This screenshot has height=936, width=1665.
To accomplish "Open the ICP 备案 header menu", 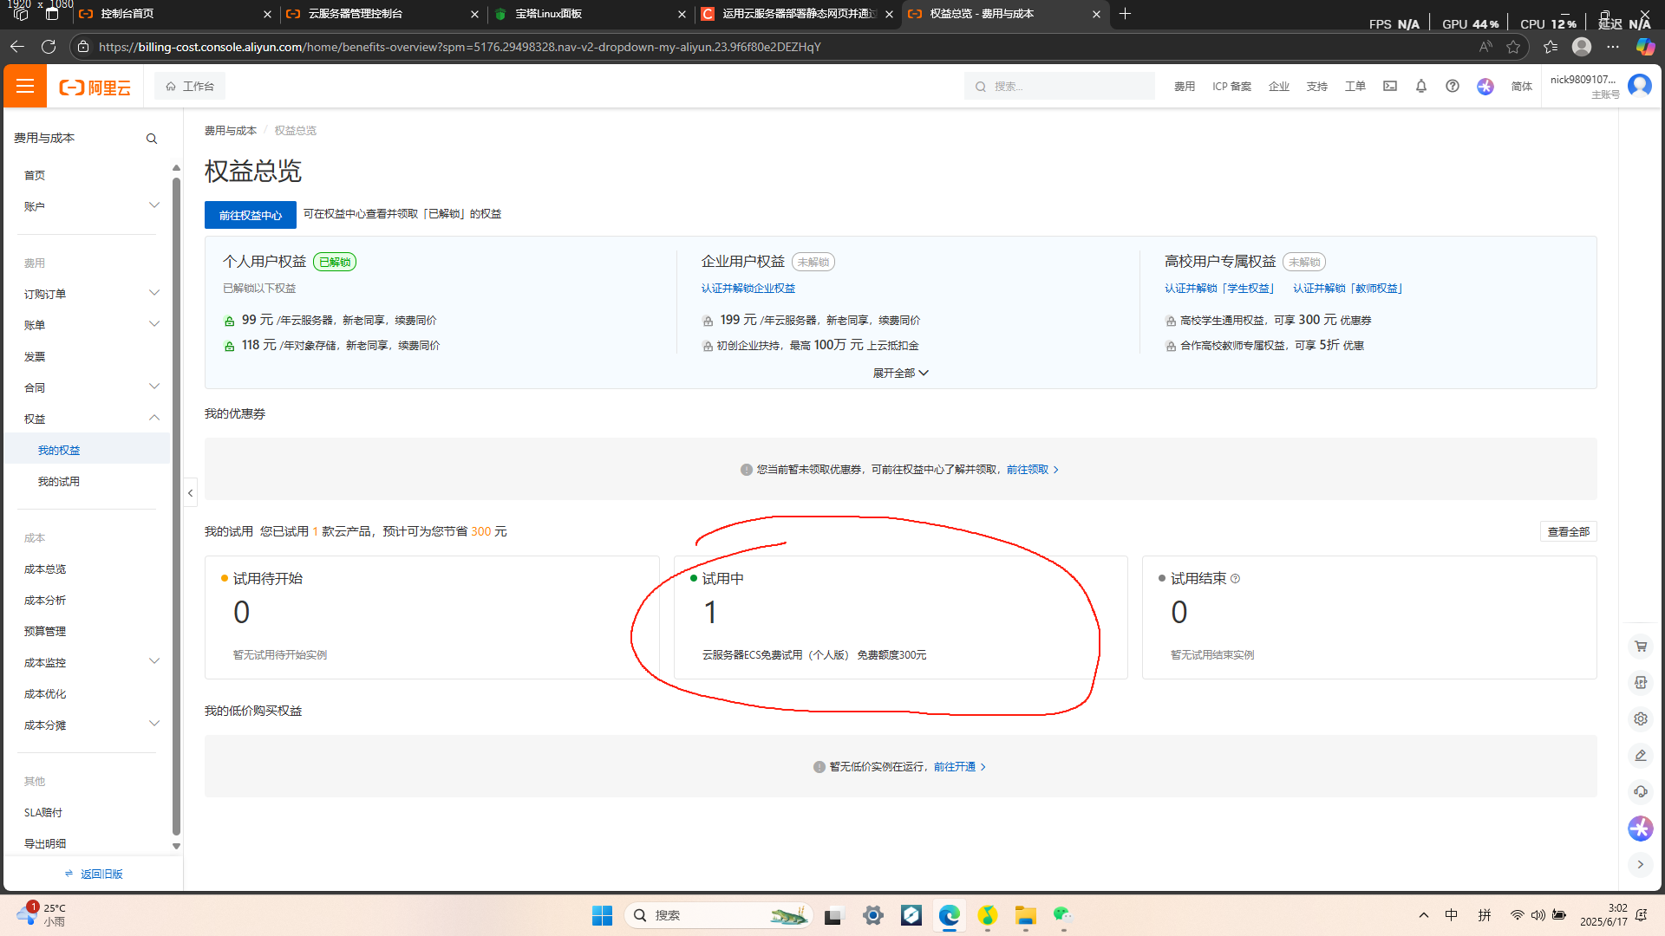I will point(1231,87).
